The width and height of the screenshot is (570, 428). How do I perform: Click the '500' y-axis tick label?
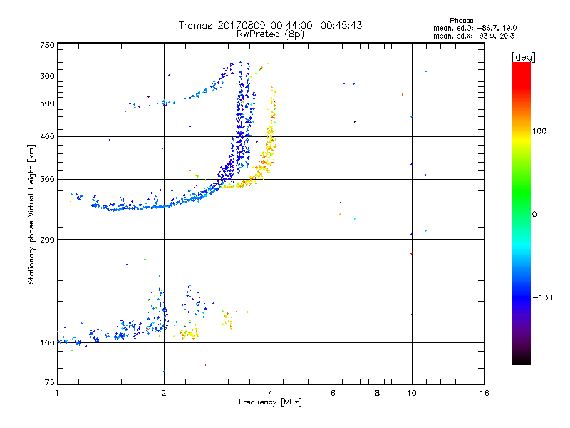pyautogui.click(x=47, y=103)
